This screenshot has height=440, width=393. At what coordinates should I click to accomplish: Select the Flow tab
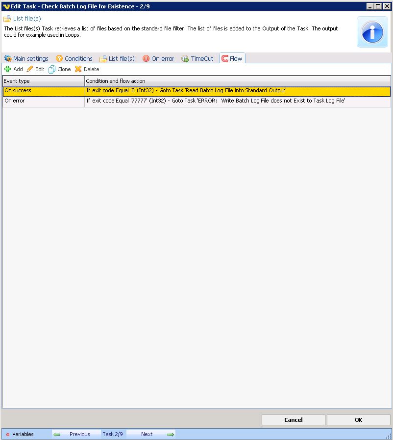coord(232,58)
